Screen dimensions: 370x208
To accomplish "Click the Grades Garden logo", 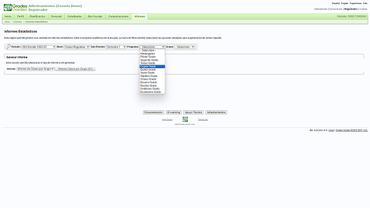I will pyautogui.click(x=16, y=8).
